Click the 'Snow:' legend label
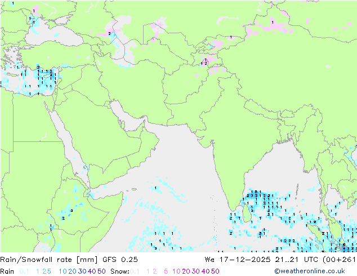The image size is (357, 276). tap(120, 271)
